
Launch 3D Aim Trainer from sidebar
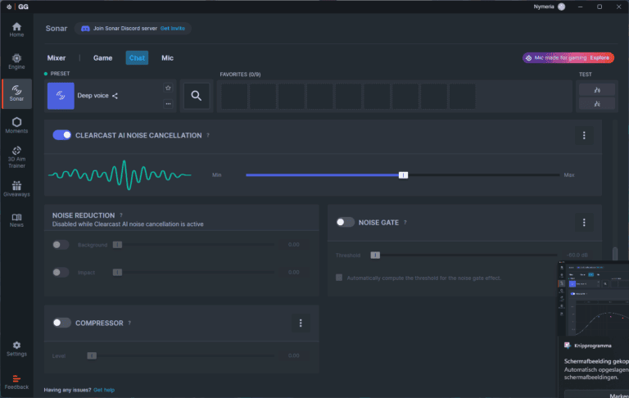click(16, 156)
